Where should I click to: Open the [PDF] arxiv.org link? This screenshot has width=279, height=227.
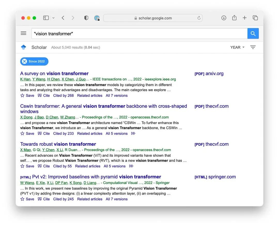click(209, 73)
